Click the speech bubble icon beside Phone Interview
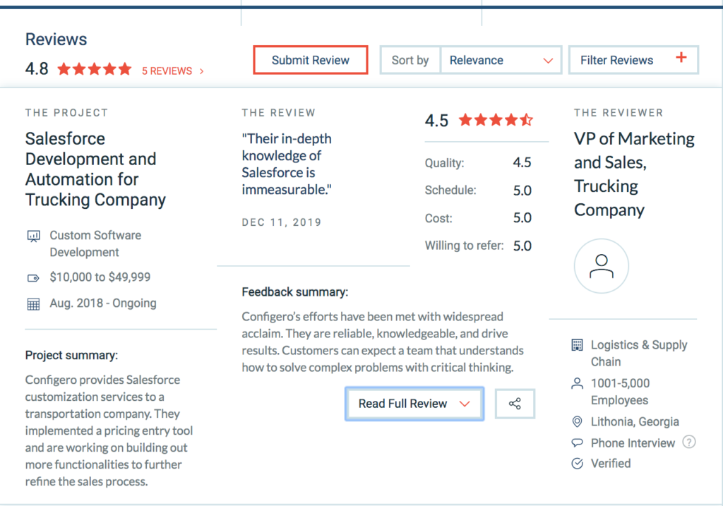Image resolution: width=723 pixels, height=506 pixels. (x=578, y=443)
